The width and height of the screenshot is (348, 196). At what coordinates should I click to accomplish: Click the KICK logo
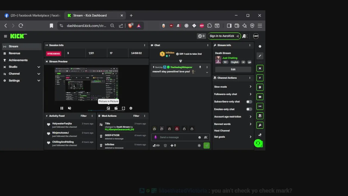18,36
